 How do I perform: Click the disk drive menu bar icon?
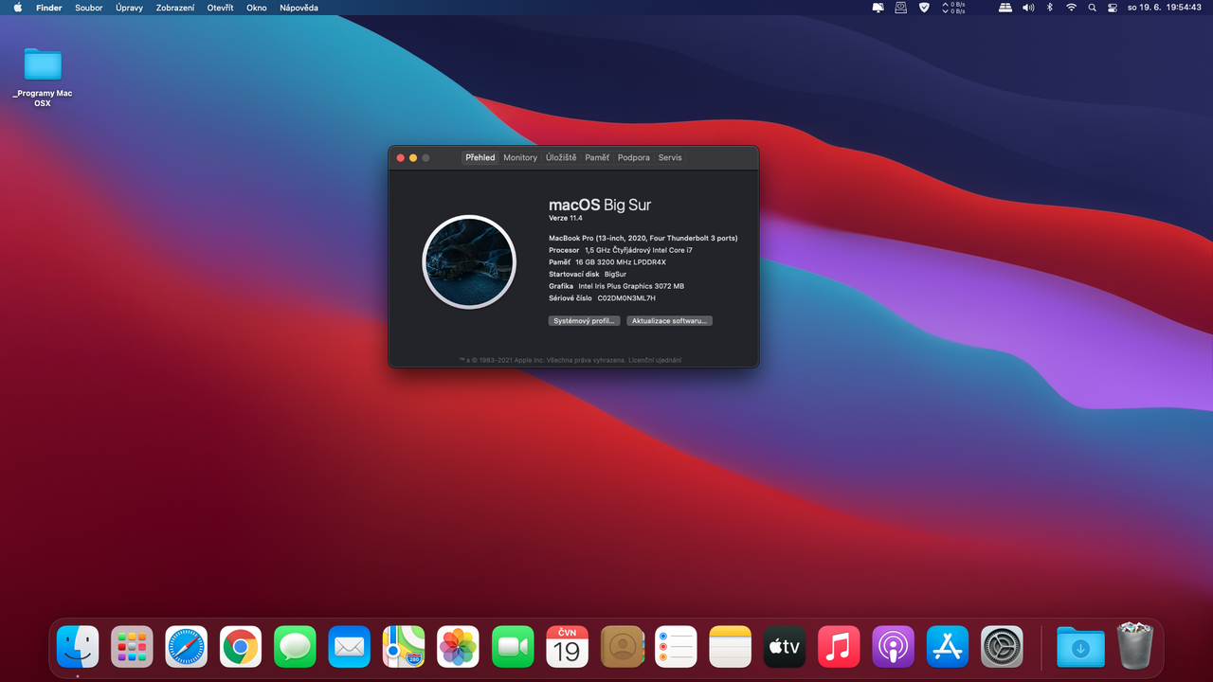(x=899, y=8)
